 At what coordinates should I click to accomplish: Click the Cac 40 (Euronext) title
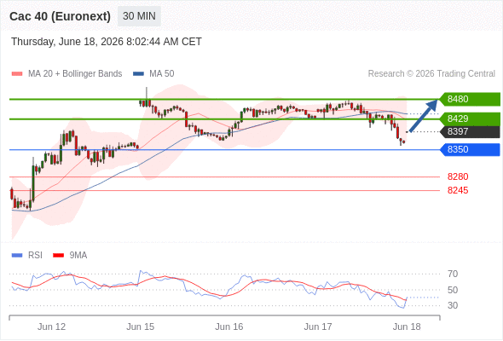coord(60,16)
